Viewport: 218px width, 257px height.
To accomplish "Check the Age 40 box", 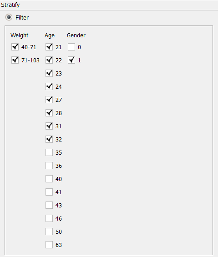I will click(x=49, y=179).
